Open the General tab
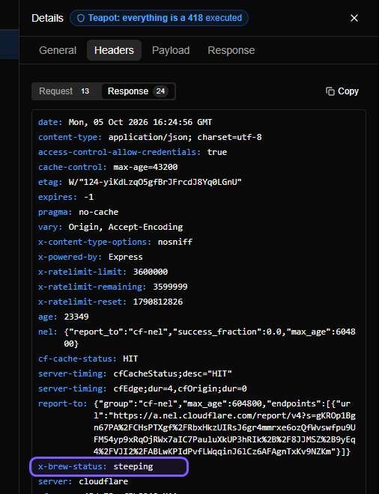The width and height of the screenshot is (379, 494). [x=58, y=50]
